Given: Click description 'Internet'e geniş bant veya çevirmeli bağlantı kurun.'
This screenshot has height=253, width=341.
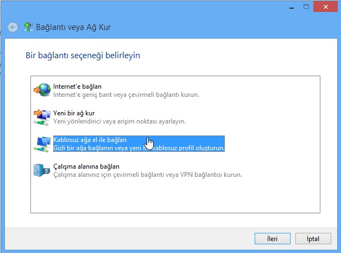Looking at the screenshot, I should point(127,95).
